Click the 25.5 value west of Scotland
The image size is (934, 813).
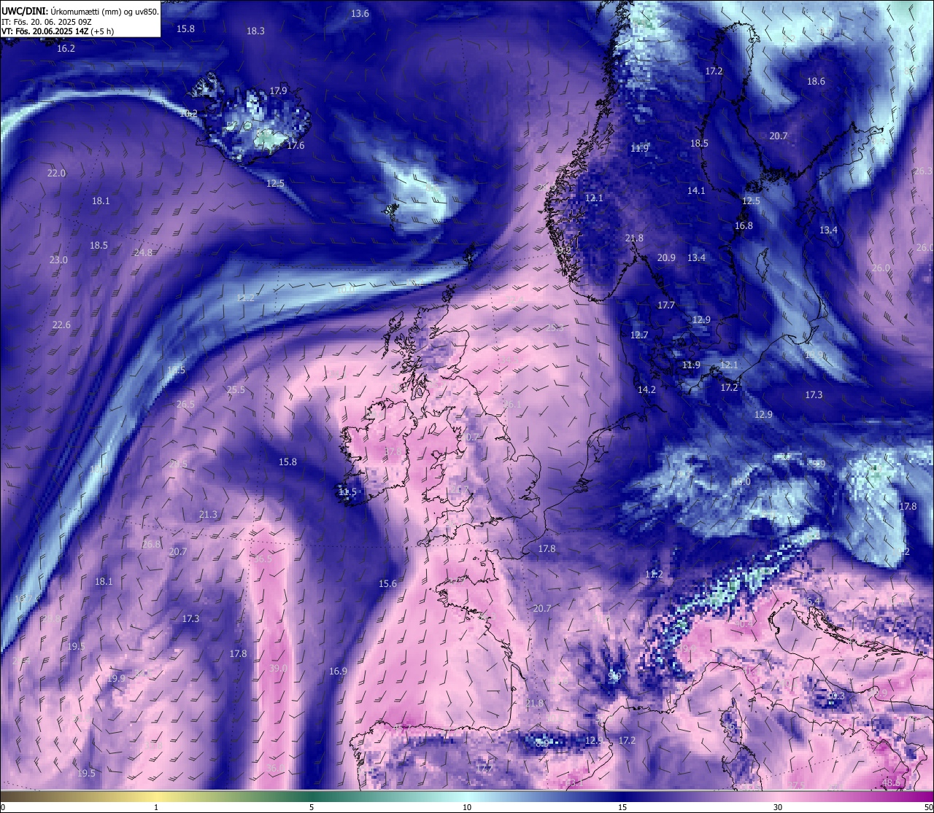point(236,390)
